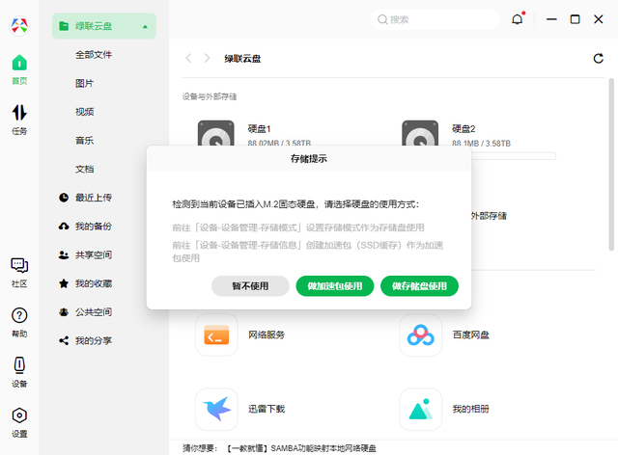The width and height of the screenshot is (618, 455).
Task: Click the 网络服务 label
Action: click(267, 335)
